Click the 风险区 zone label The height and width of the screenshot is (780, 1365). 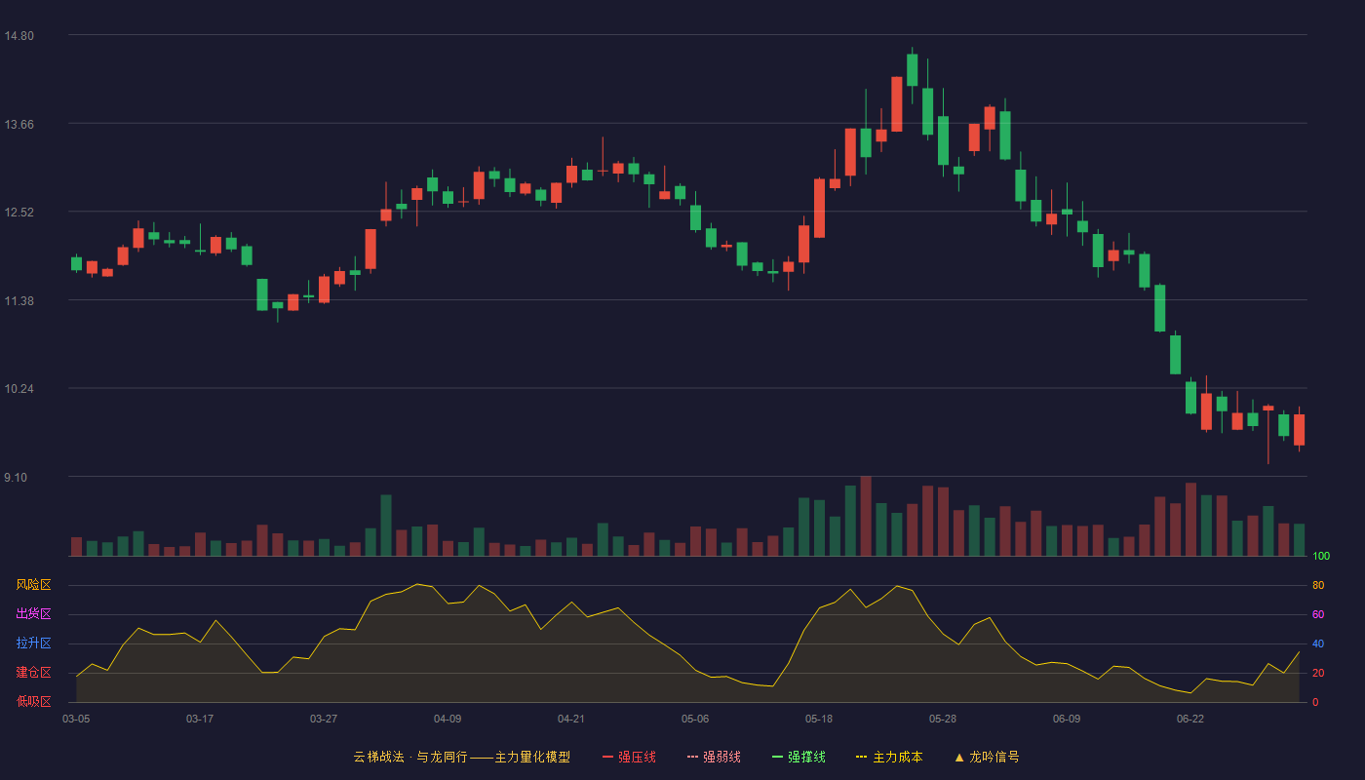click(x=33, y=585)
